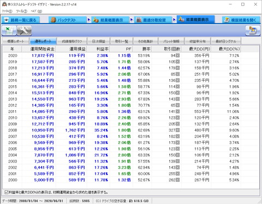Click the 16.96% profit rate cell

click(x=101, y=93)
